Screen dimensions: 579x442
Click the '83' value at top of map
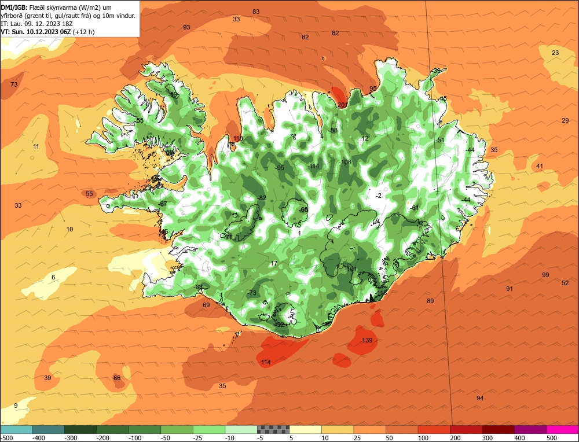pyautogui.click(x=256, y=12)
